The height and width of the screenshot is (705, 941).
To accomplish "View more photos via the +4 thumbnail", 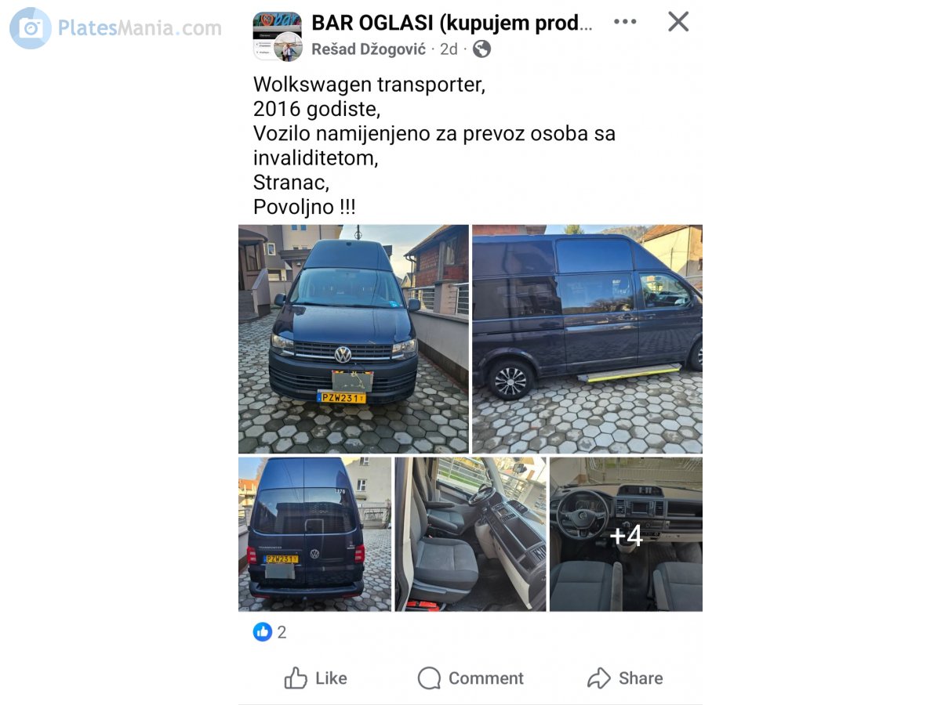I will (626, 534).
